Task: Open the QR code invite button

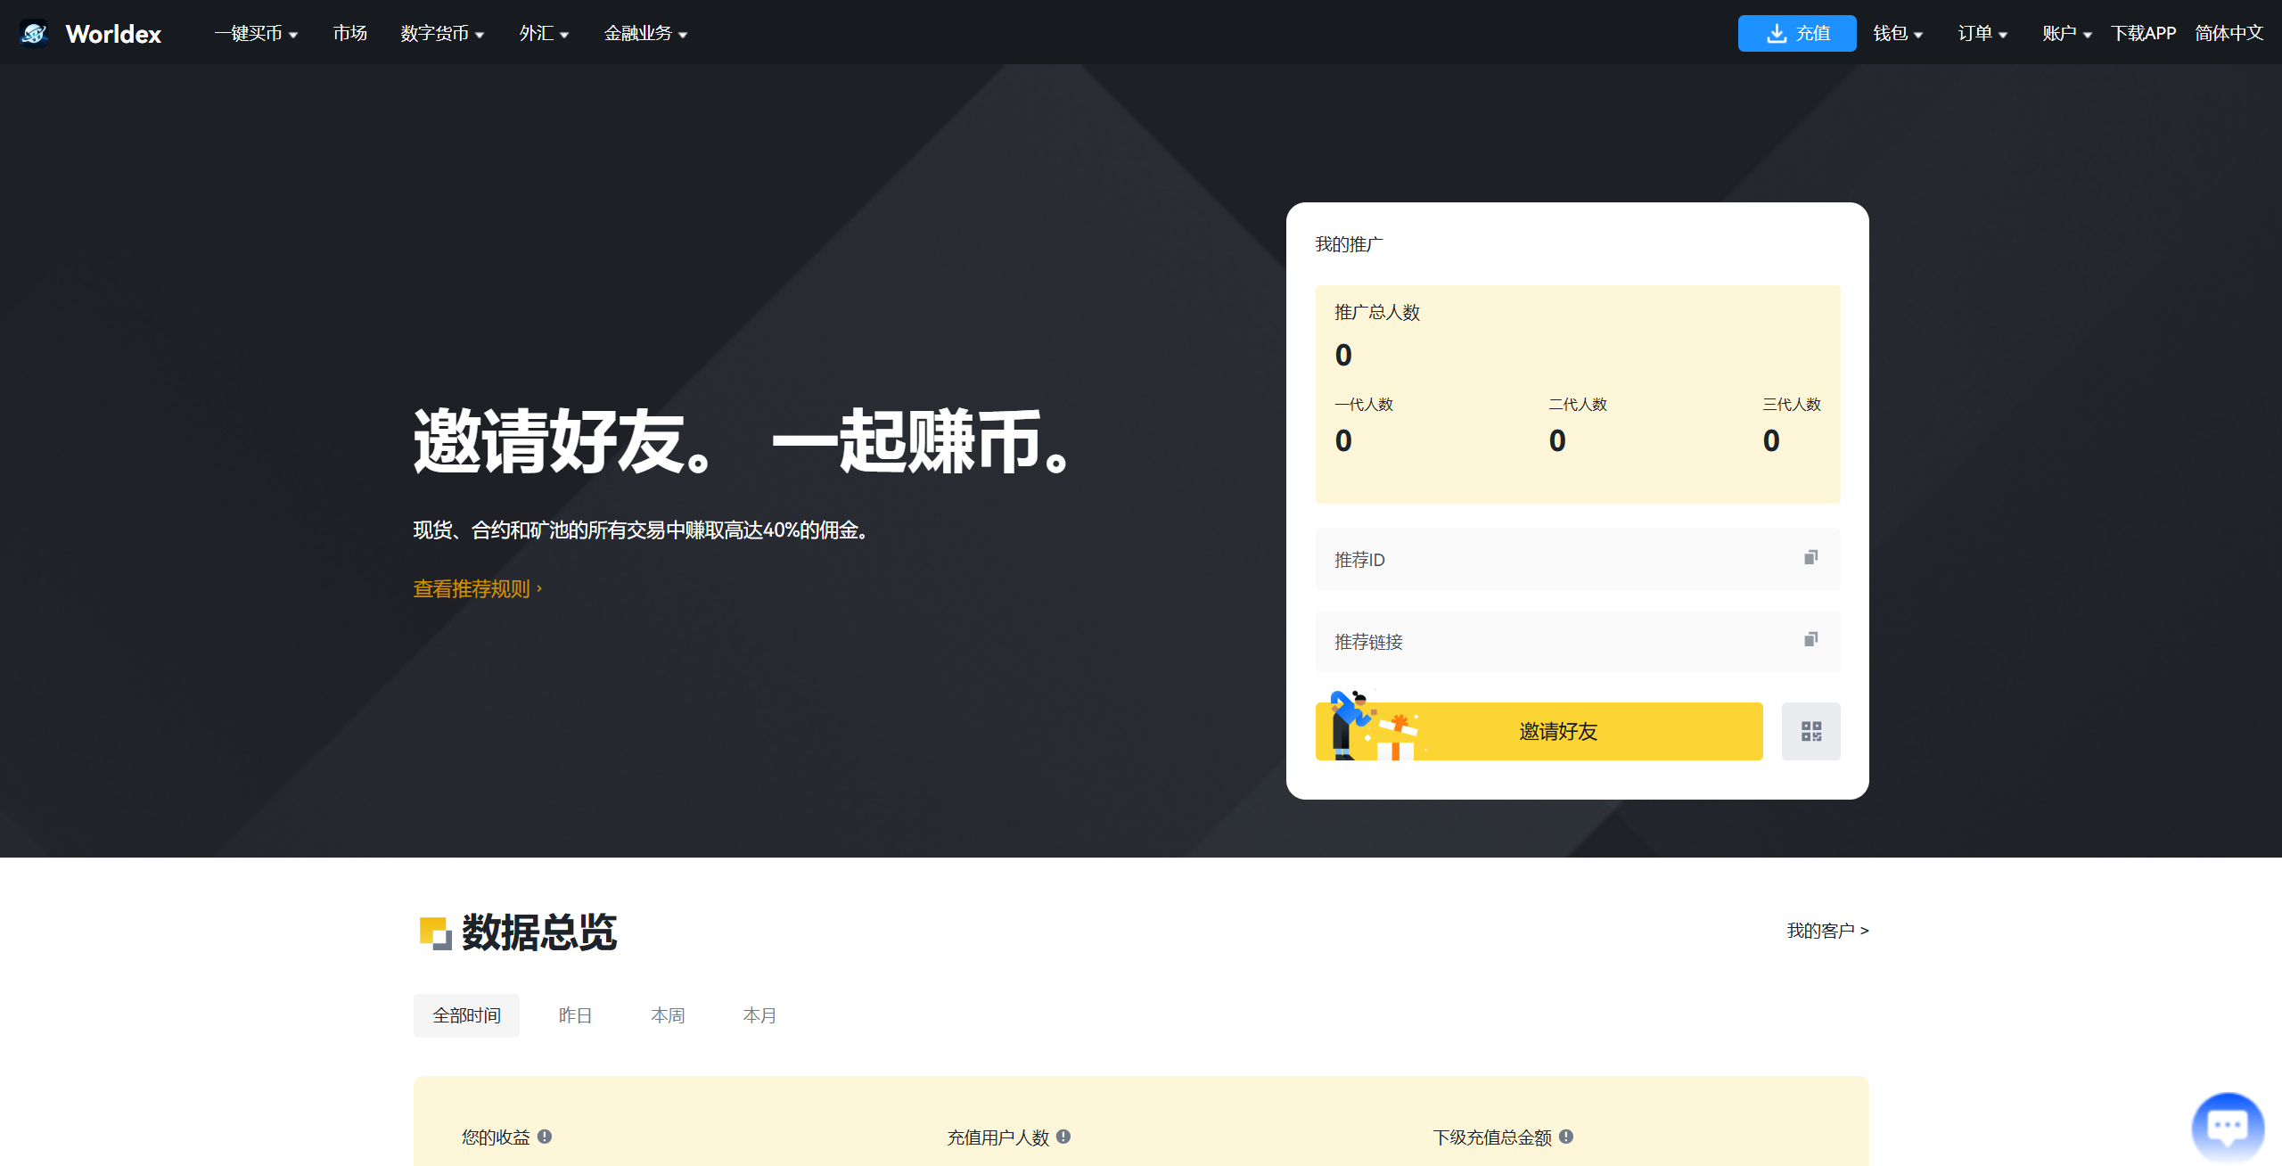Action: click(x=1810, y=731)
